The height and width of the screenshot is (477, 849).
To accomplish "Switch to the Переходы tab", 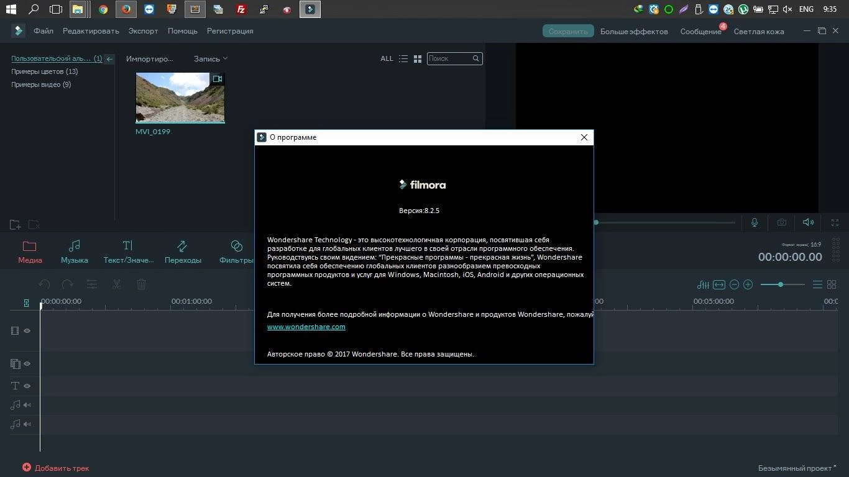I will click(183, 252).
